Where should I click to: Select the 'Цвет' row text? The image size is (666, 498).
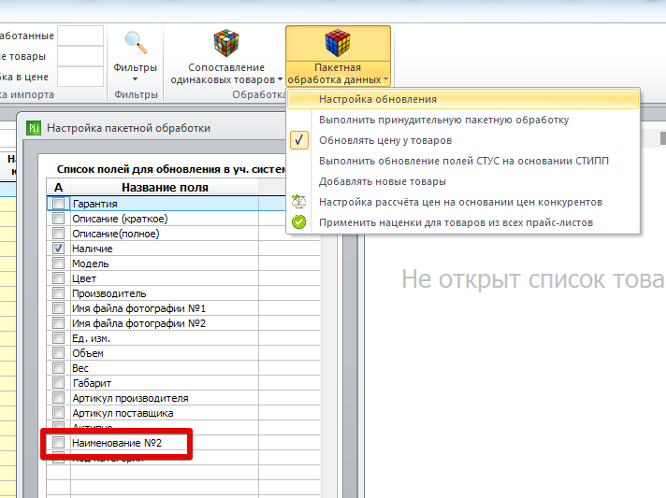click(x=84, y=278)
